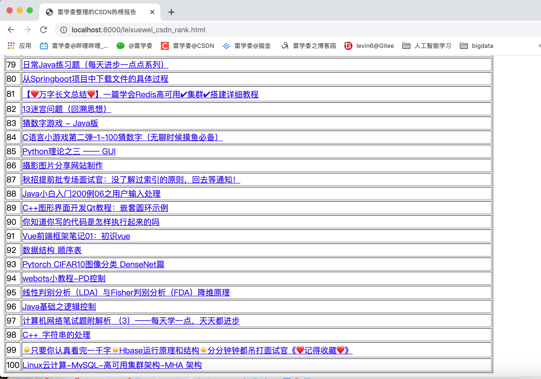Open the 雷学委@CSDN bookmark
The height and width of the screenshot is (379, 541).
[x=188, y=46]
